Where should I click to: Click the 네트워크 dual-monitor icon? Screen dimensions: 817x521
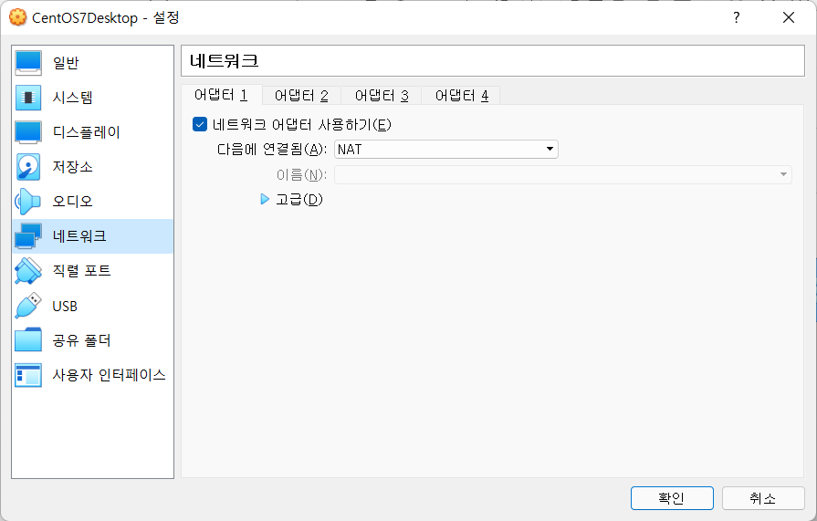pyautogui.click(x=28, y=236)
